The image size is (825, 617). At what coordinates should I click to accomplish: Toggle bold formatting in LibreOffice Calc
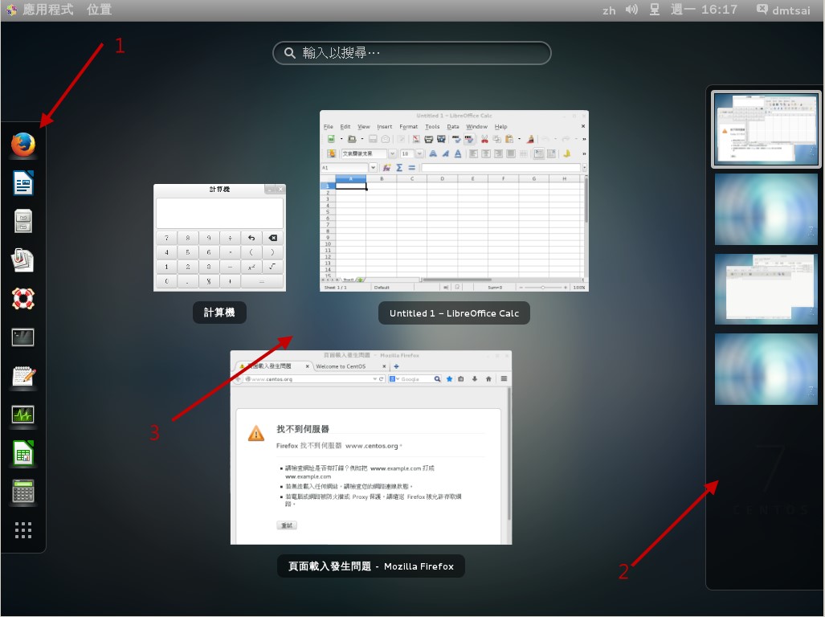click(433, 153)
